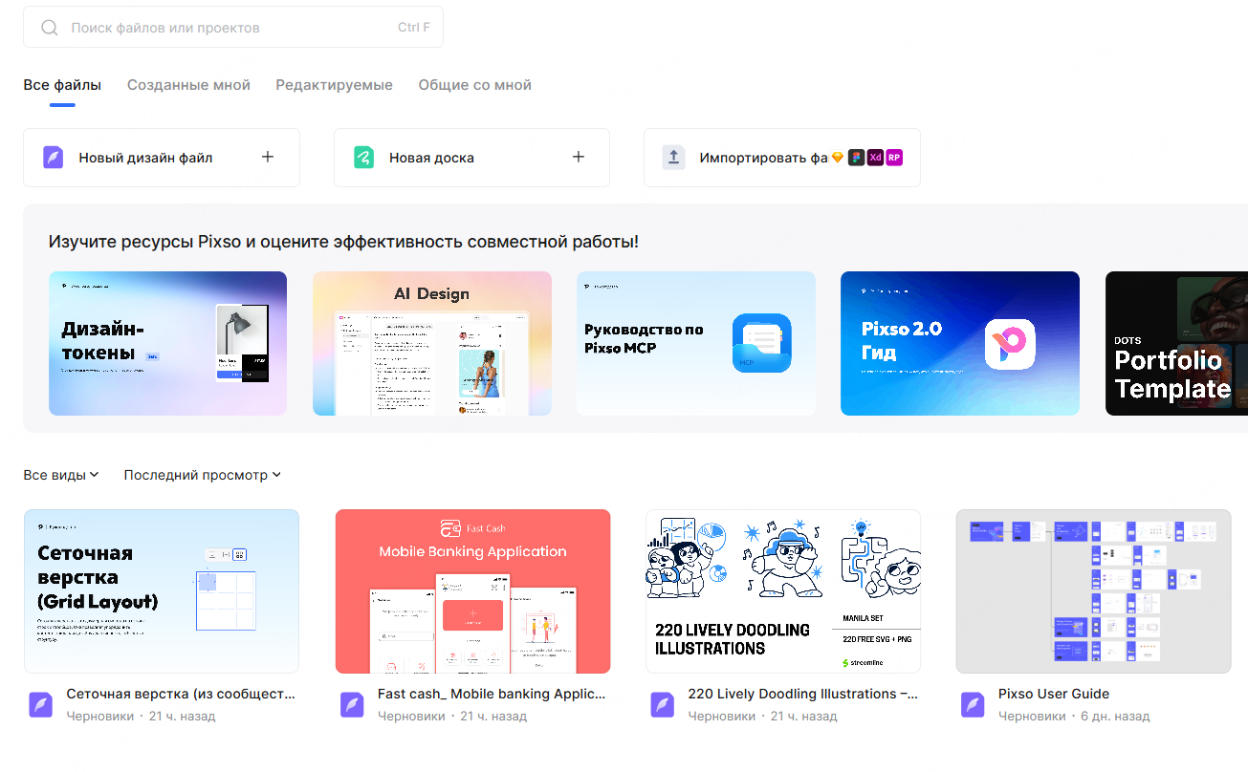This screenshot has height=772, width=1248.
Task: Open the Общие со мной tab
Action: pyautogui.click(x=474, y=85)
